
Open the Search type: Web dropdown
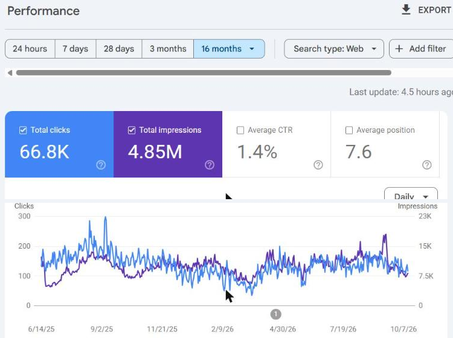pyautogui.click(x=334, y=49)
